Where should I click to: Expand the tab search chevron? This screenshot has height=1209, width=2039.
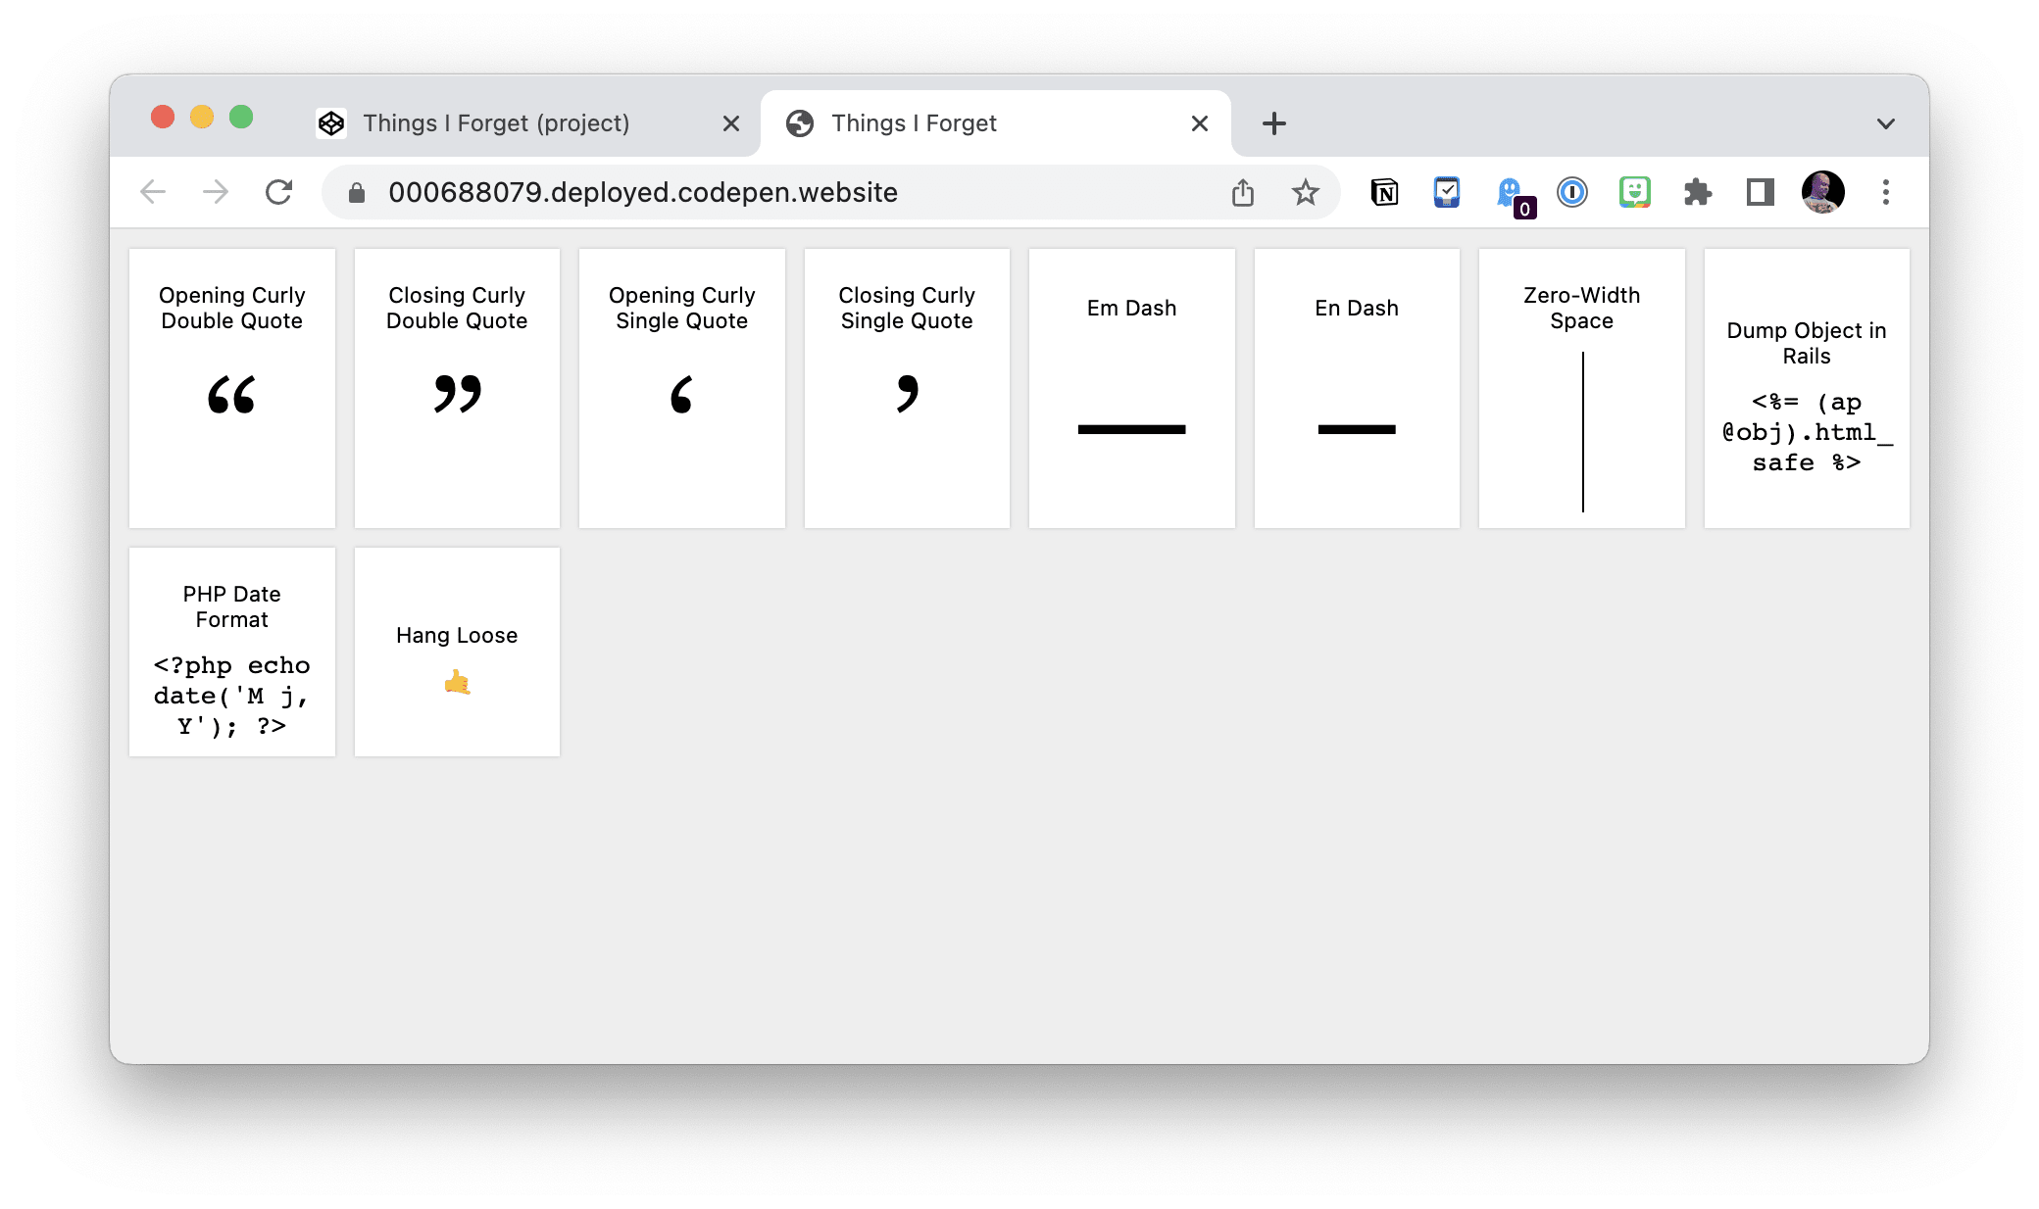(x=1886, y=123)
